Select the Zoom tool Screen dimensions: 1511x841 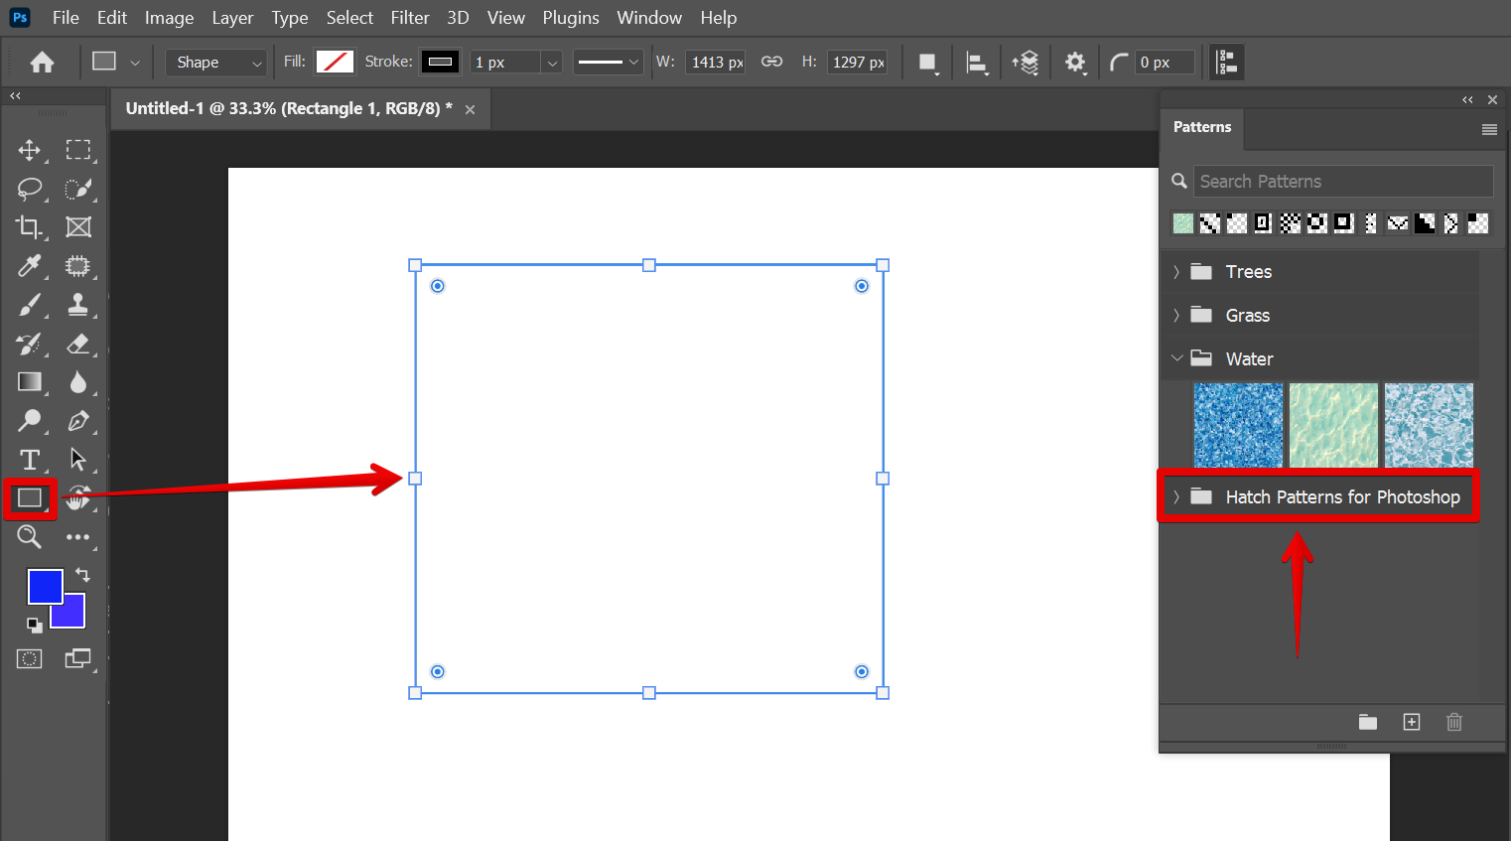[30, 537]
